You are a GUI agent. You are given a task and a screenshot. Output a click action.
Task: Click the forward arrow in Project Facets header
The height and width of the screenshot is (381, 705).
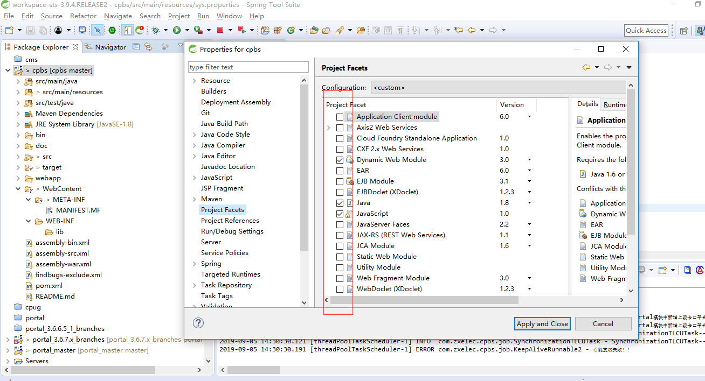pyautogui.click(x=608, y=67)
